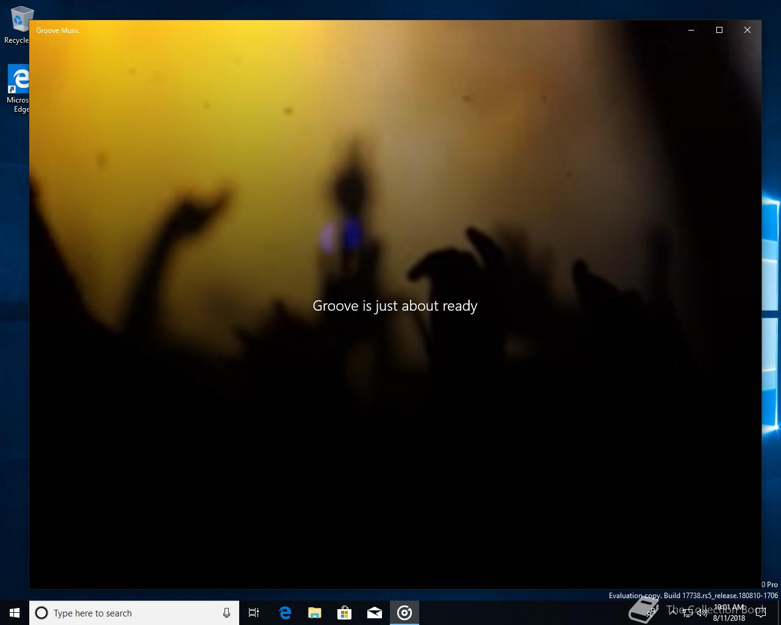Select the Microsoft Edge desktop shortcut
Viewport: 781px width, 625px height.
18,89
